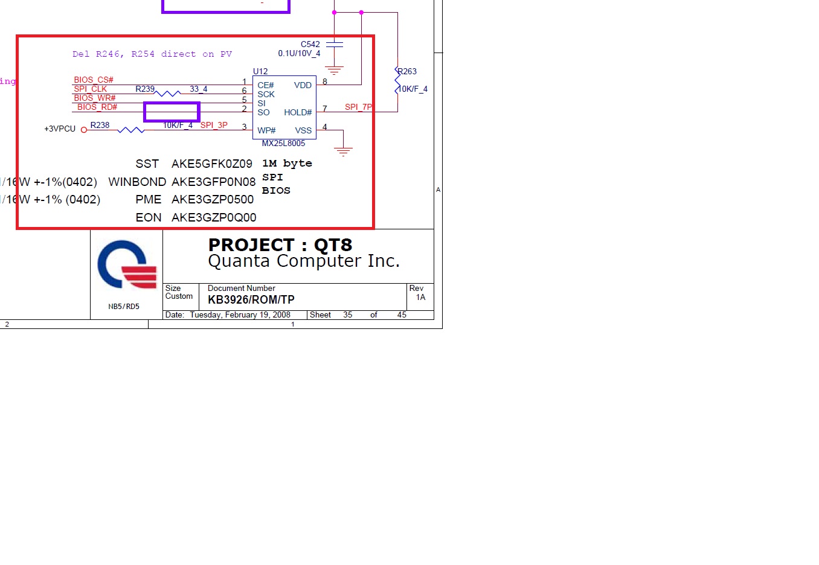Click the ground symbol on VSS pin 4
The image size is (819, 565).
point(343,152)
